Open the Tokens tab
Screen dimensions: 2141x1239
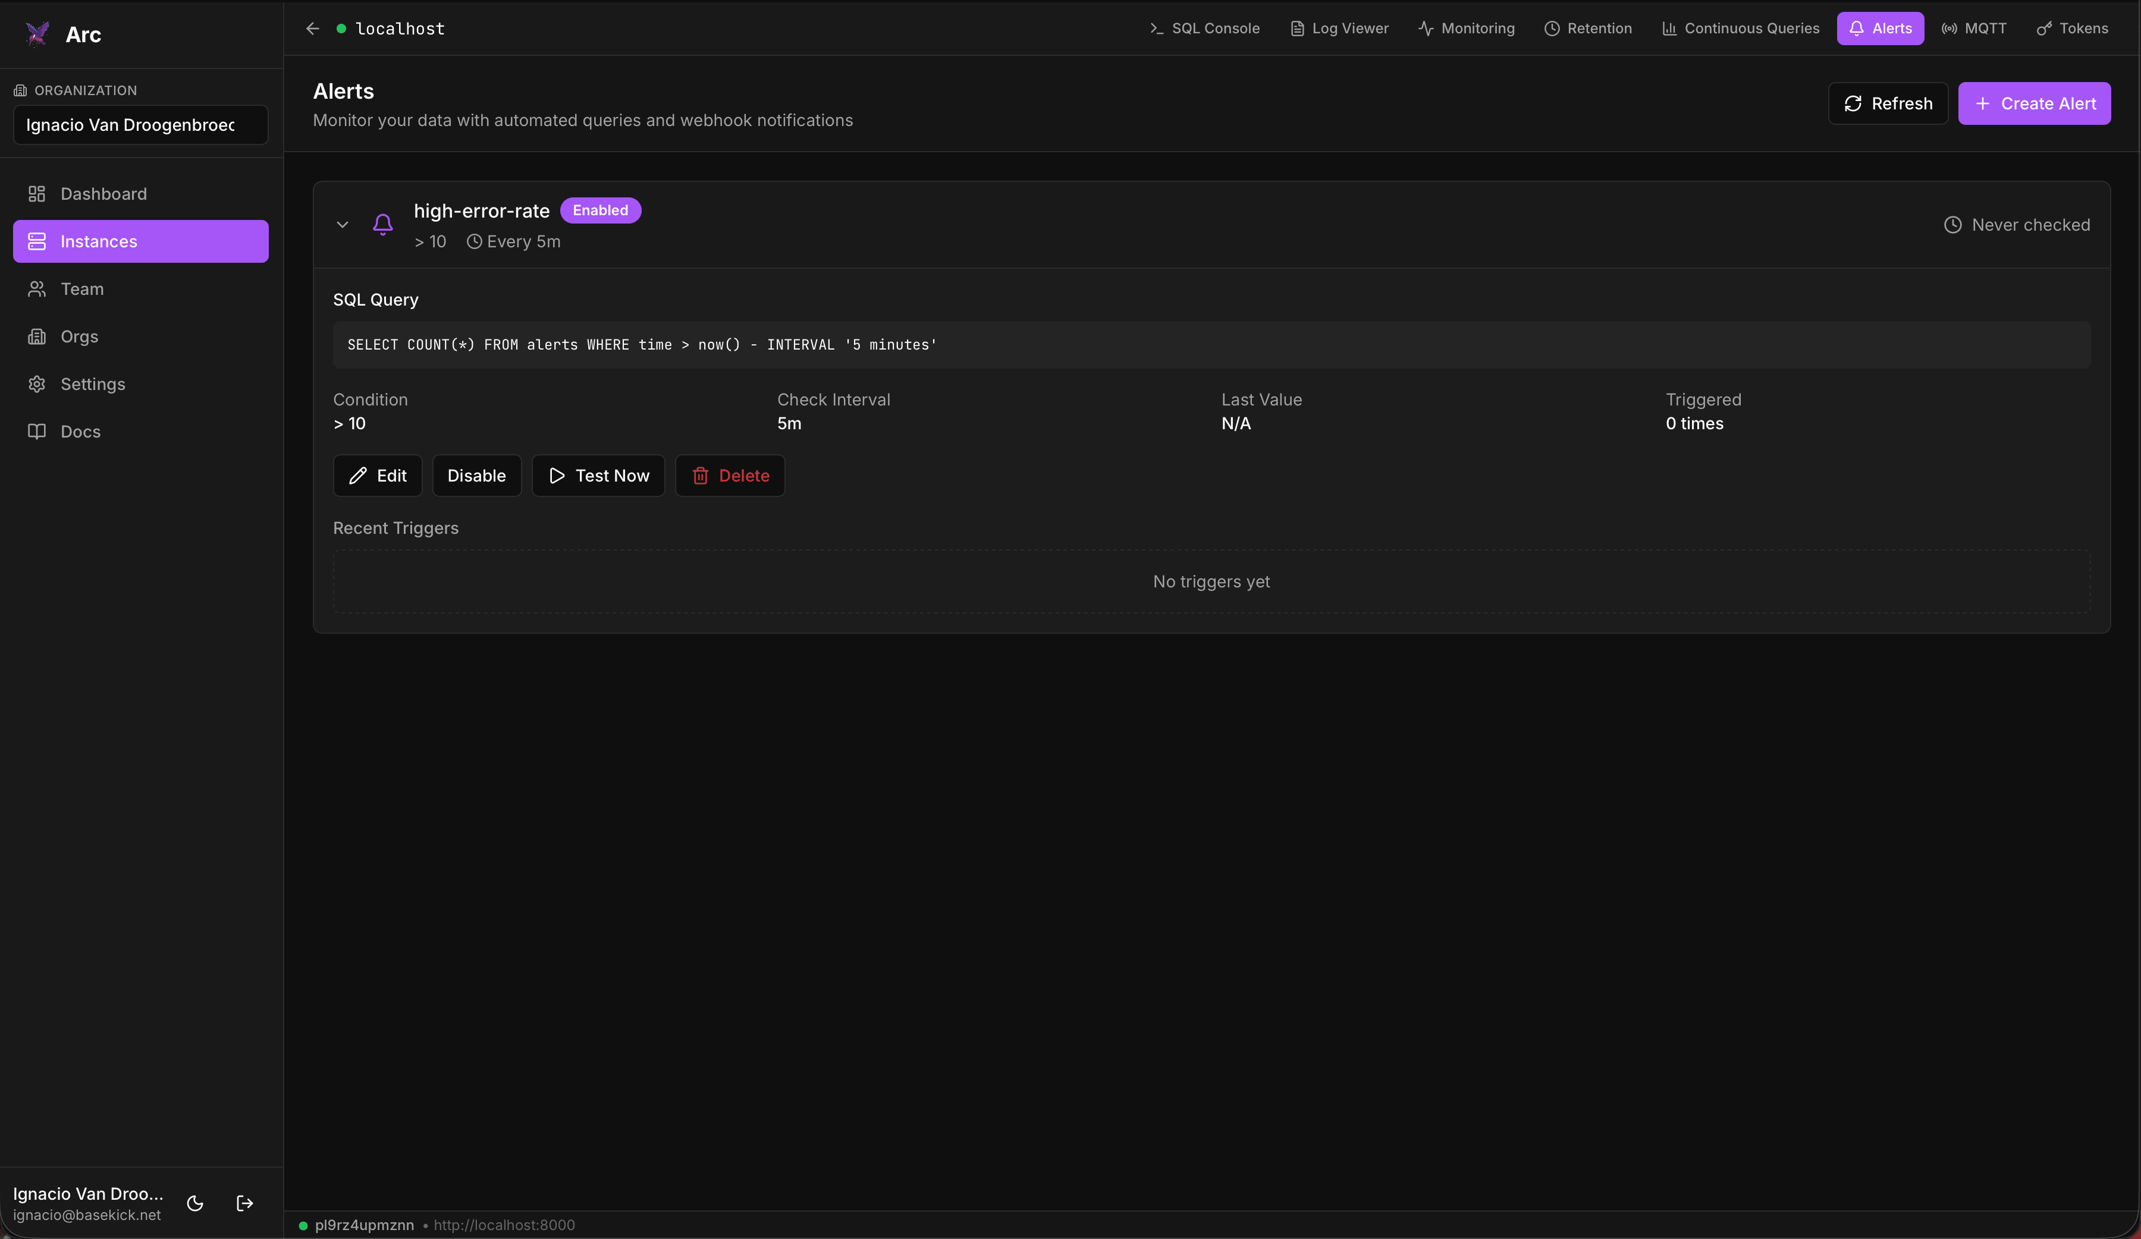point(2072,28)
